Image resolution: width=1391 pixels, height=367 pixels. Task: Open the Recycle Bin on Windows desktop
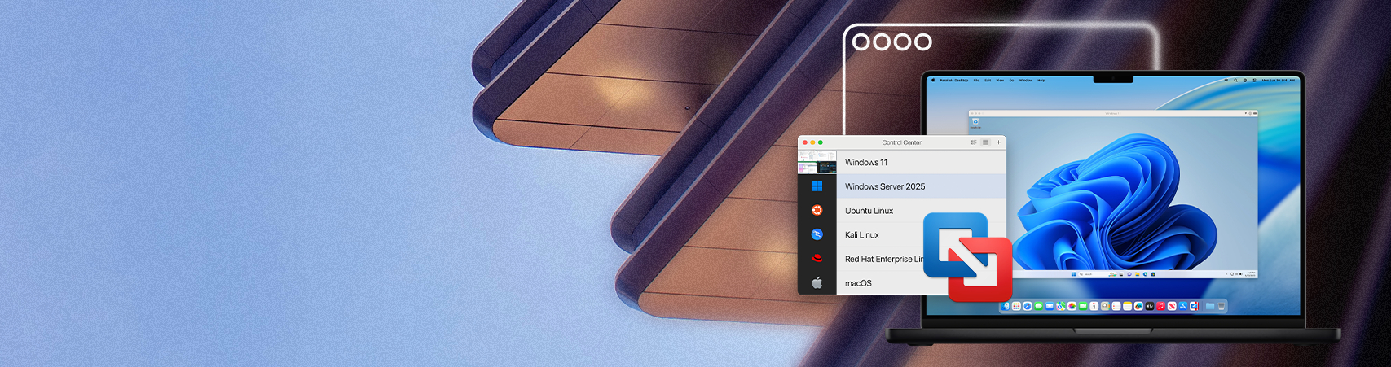point(975,122)
